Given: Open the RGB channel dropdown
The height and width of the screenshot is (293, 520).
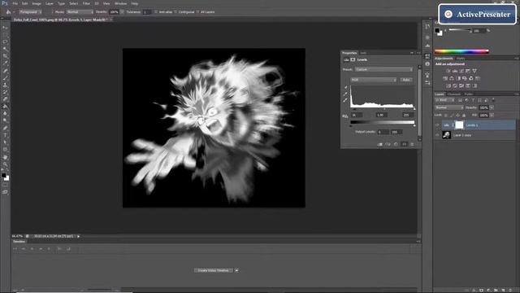Looking at the screenshot, I should click(x=374, y=80).
